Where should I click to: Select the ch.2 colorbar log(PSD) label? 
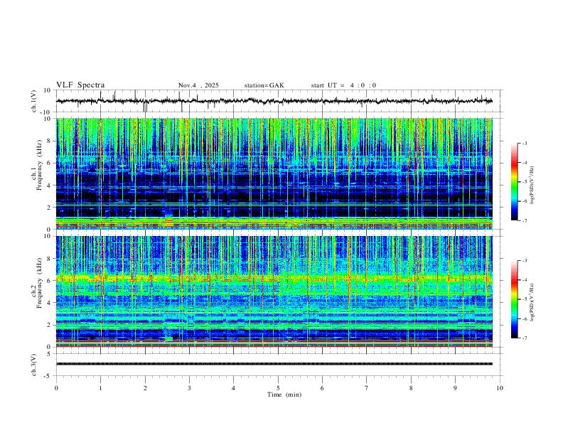(x=532, y=302)
